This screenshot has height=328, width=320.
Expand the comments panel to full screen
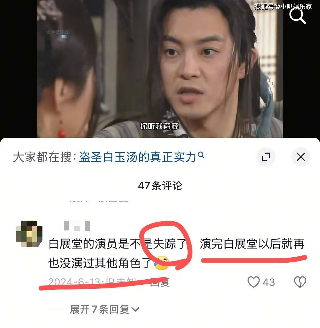pyautogui.click(x=266, y=157)
